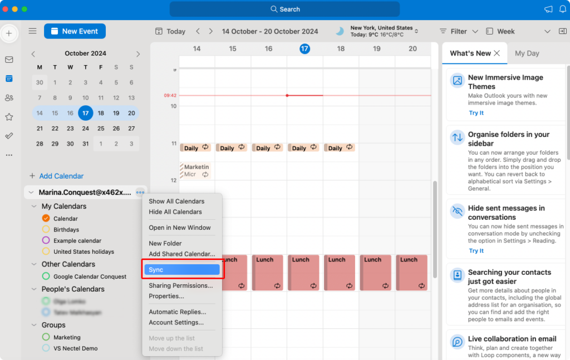Toggle the hamburger navigation menu
570x360 pixels.
coord(33,31)
